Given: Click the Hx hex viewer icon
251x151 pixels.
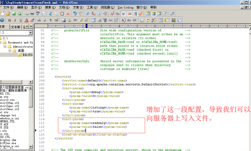Looking at the screenshot, I should [118, 14].
